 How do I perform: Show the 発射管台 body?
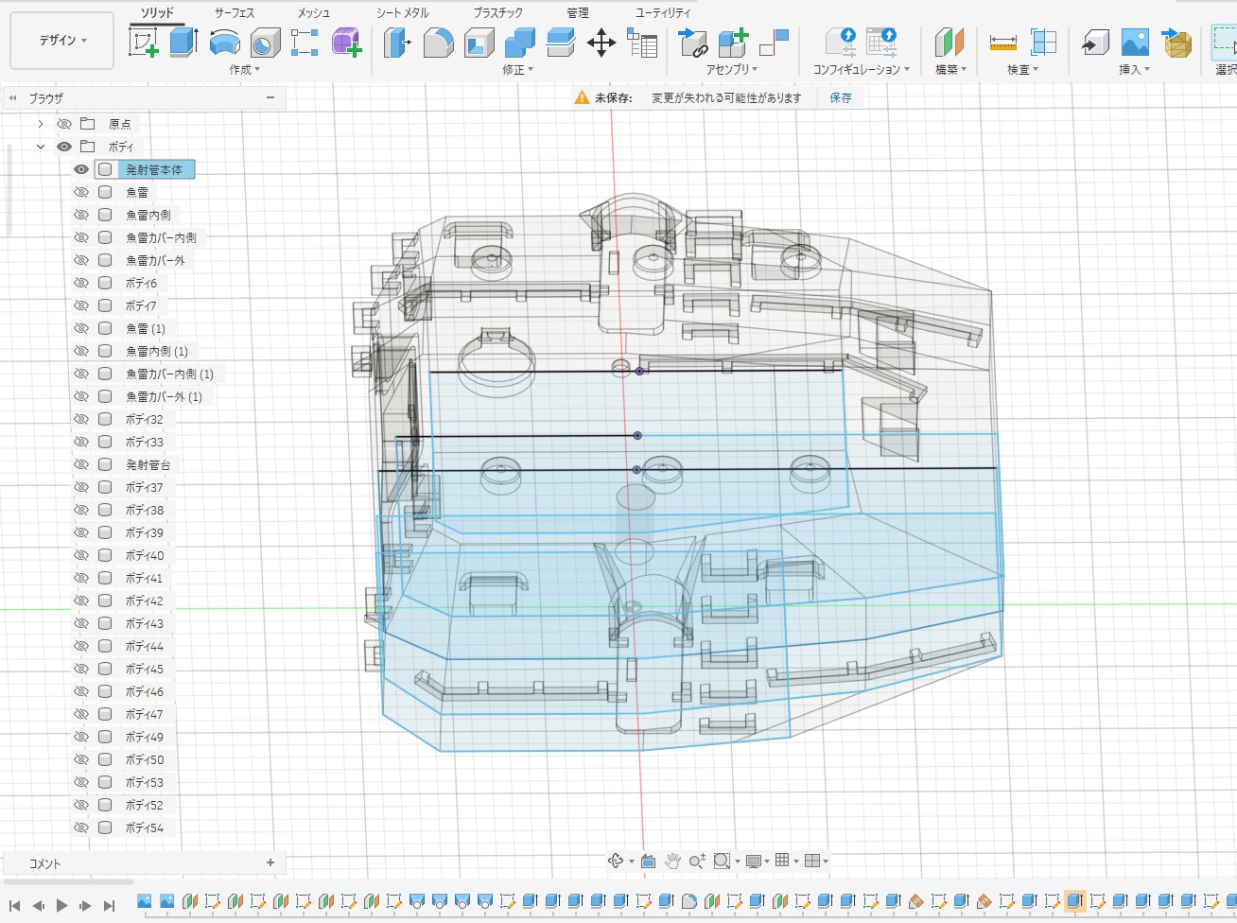[81, 464]
